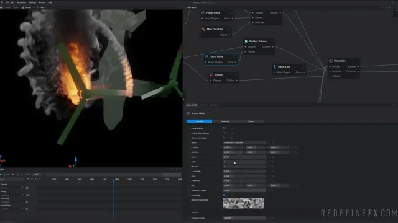Toggle the Mod: Oscillator node enable circle
398x223 pixels.
click(x=228, y=29)
